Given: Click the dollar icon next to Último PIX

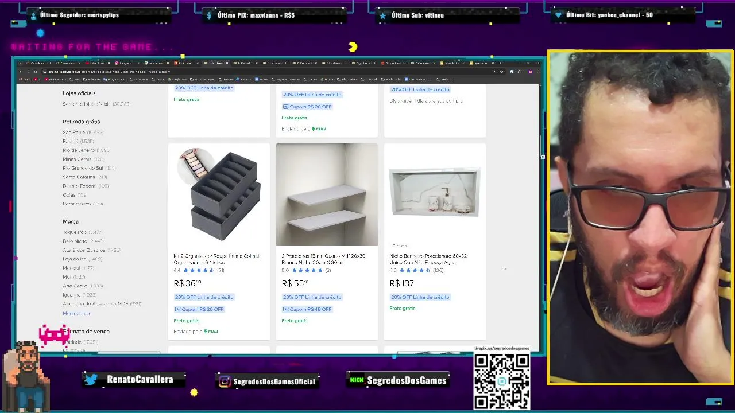Looking at the screenshot, I should click(209, 15).
